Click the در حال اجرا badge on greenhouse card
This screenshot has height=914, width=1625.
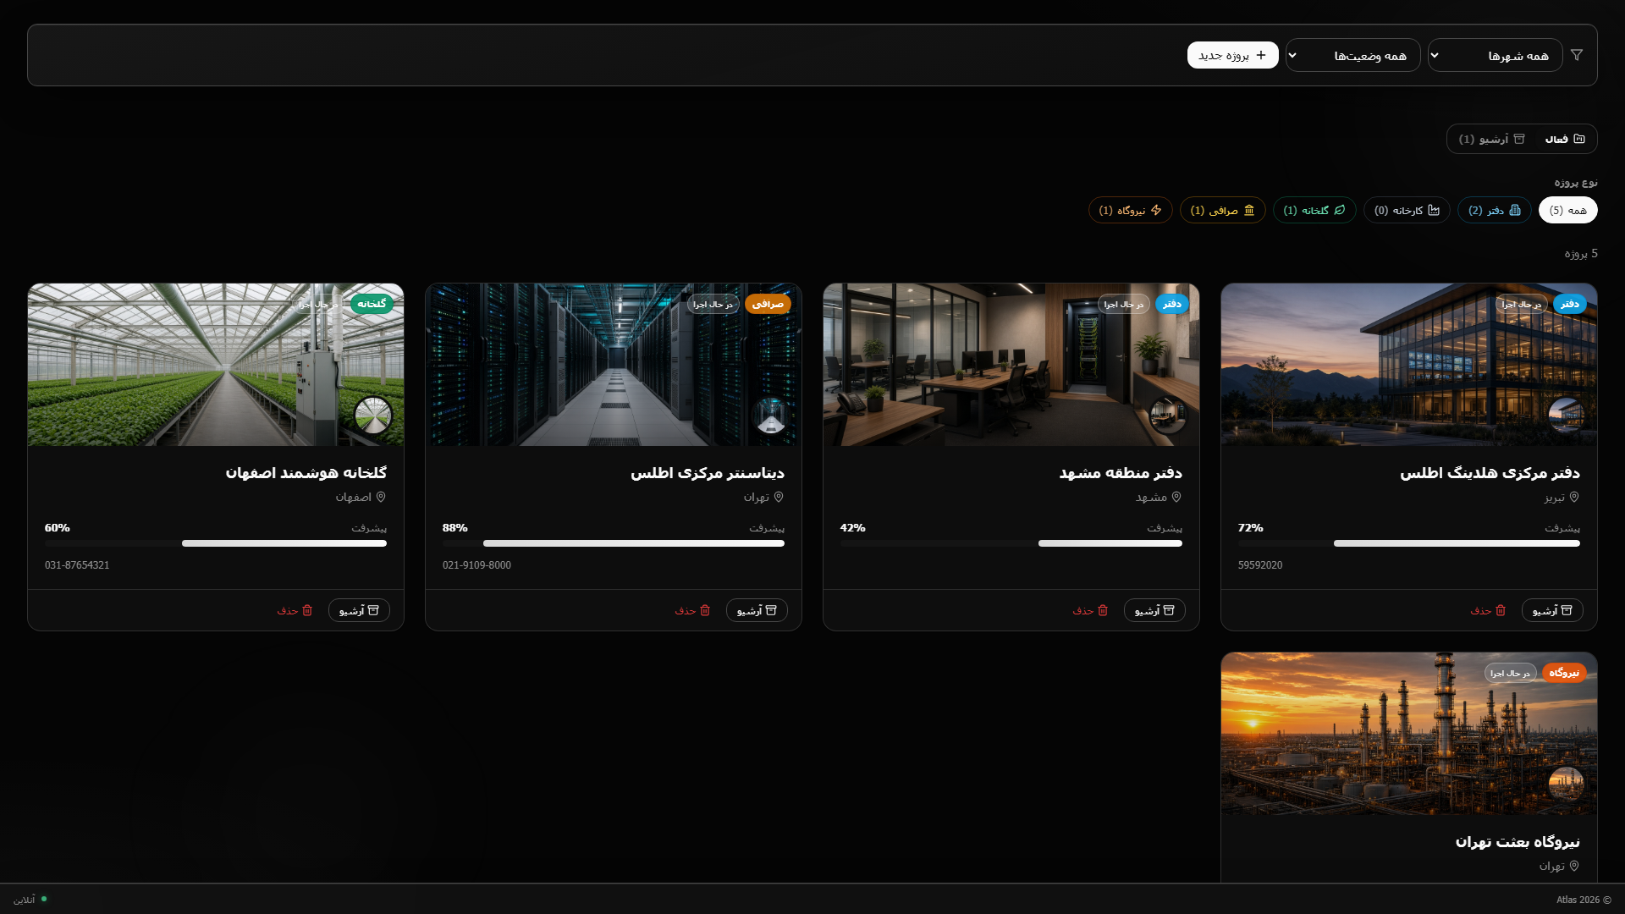[x=318, y=304]
